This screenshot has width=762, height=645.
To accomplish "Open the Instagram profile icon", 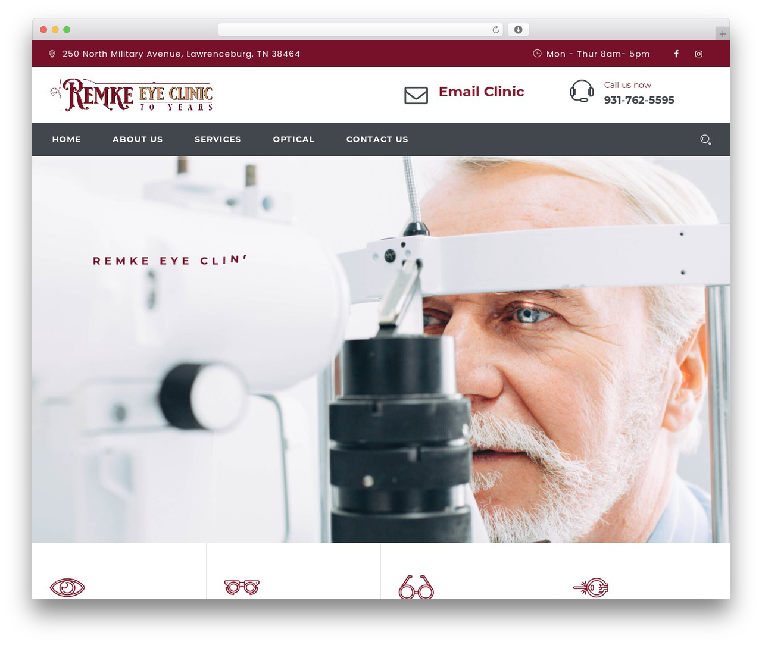I will tap(699, 54).
